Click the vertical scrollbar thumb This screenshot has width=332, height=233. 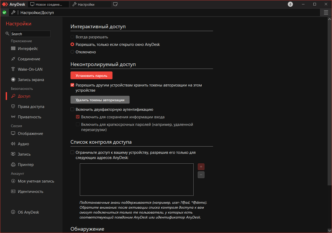pos(330,103)
